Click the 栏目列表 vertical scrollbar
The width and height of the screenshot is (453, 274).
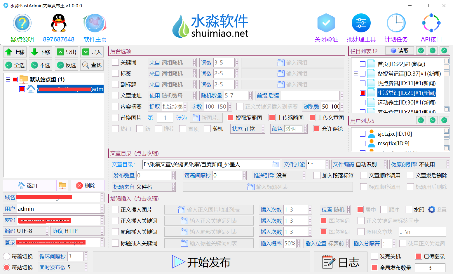447,85
